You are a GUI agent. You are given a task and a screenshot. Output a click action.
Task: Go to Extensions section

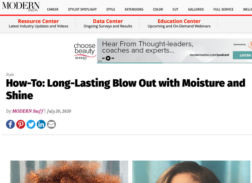click(x=134, y=9)
